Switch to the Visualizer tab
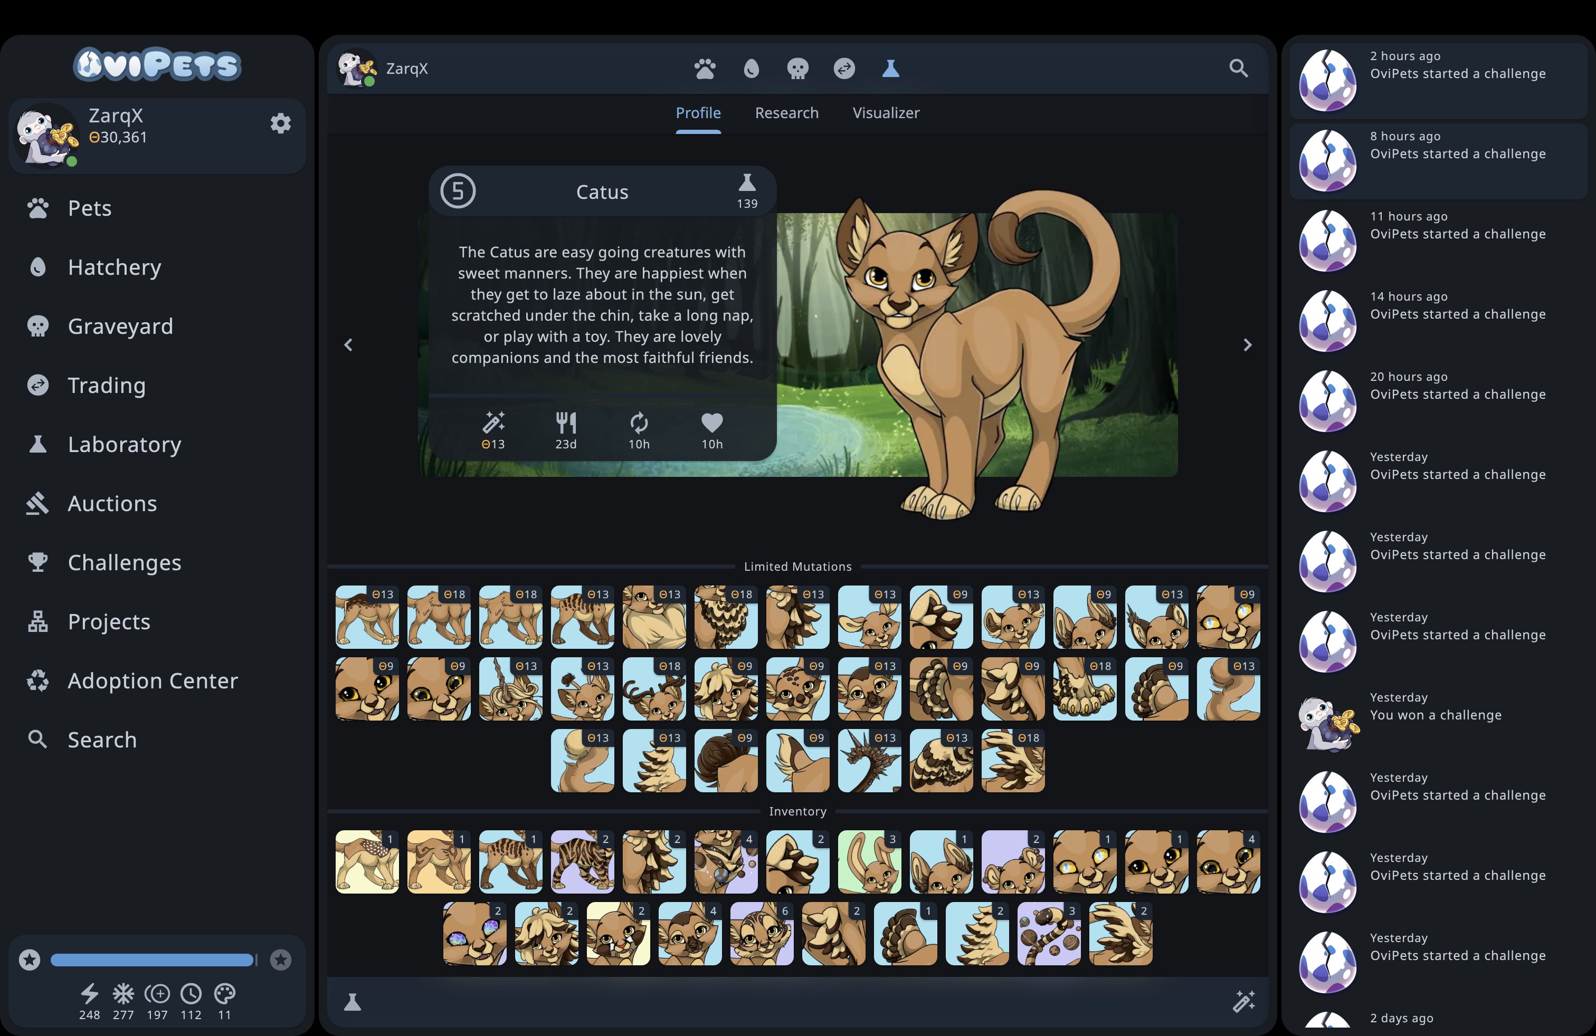The width and height of the screenshot is (1596, 1036). (x=886, y=112)
